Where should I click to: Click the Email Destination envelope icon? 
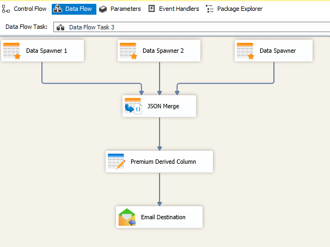[x=127, y=217]
